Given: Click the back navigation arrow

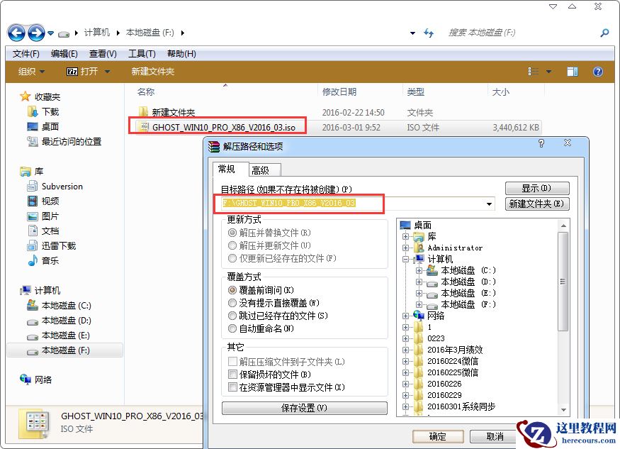Looking at the screenshot, I should tap(15, 33).
